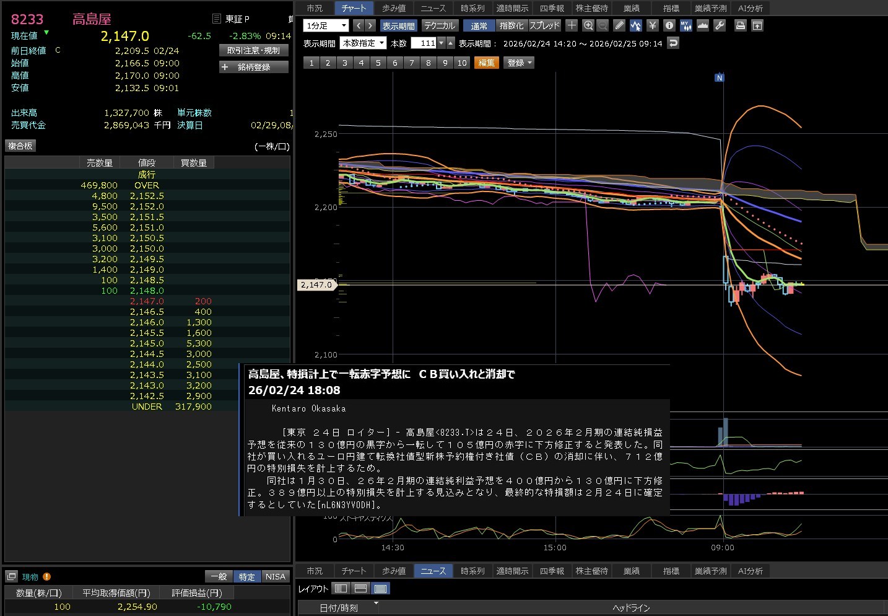
Task: Switch to the 四季報 tab at top
Action: [x=552, y=8]
